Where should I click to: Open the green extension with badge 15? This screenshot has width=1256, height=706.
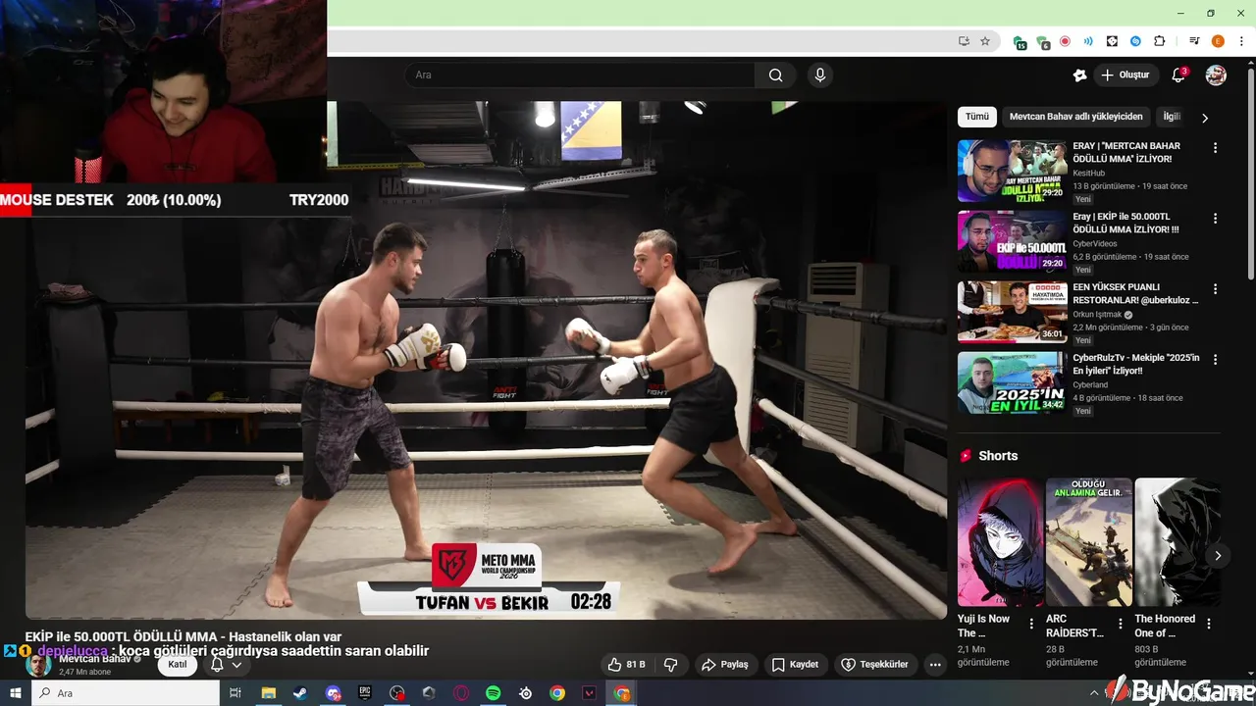click(x=1020, y=42)
